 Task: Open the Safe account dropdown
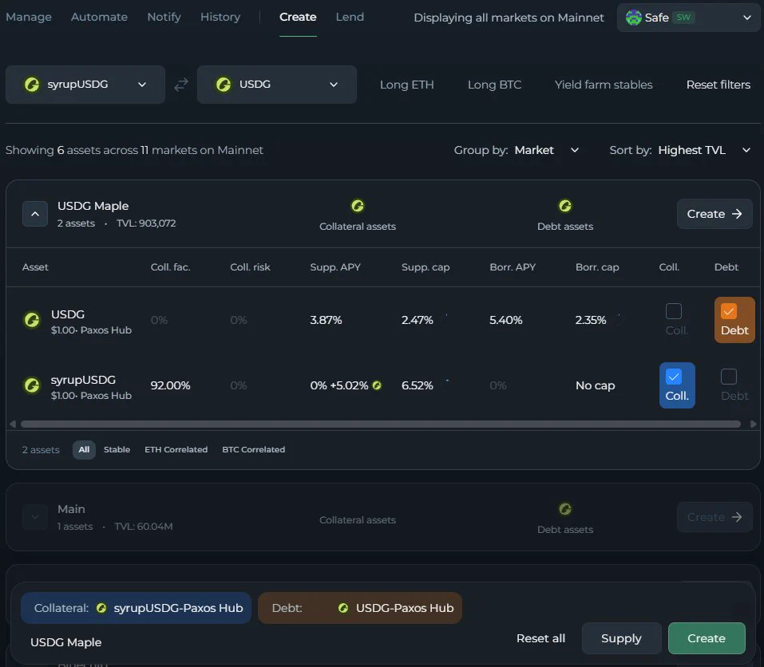(688, 18)
